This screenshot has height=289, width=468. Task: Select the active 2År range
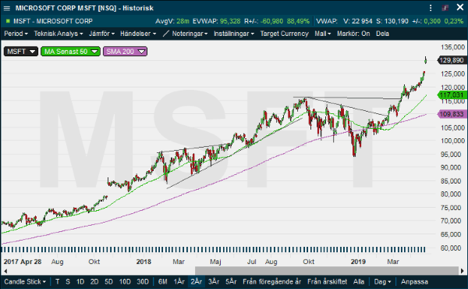click(x=197, y=281)
